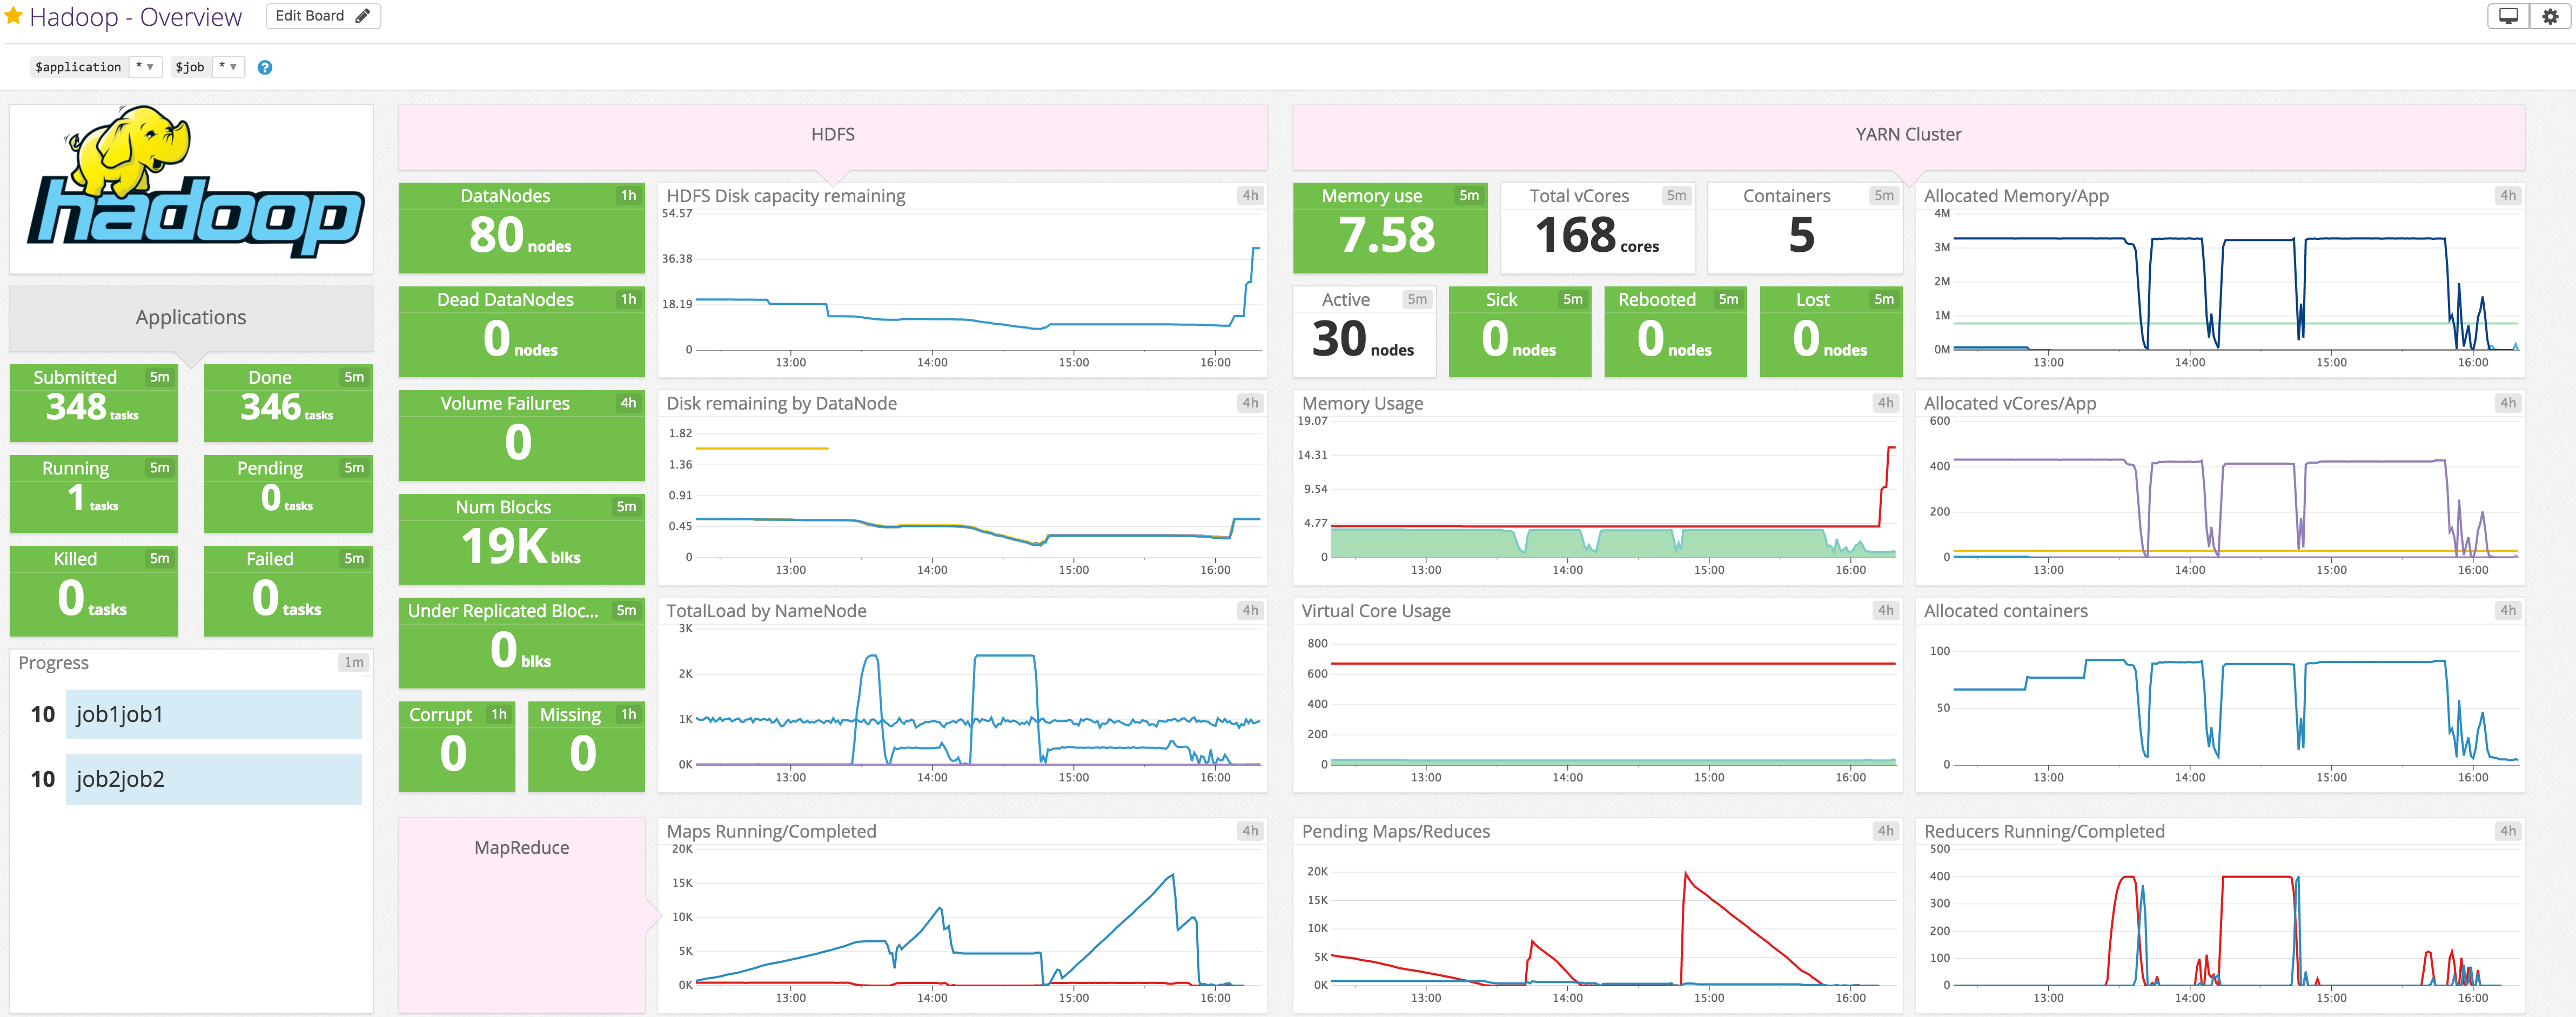Viewport: 2576px width, 1017px height.
Task: Open help via the blue question mark icon
Action: (264, 67)
